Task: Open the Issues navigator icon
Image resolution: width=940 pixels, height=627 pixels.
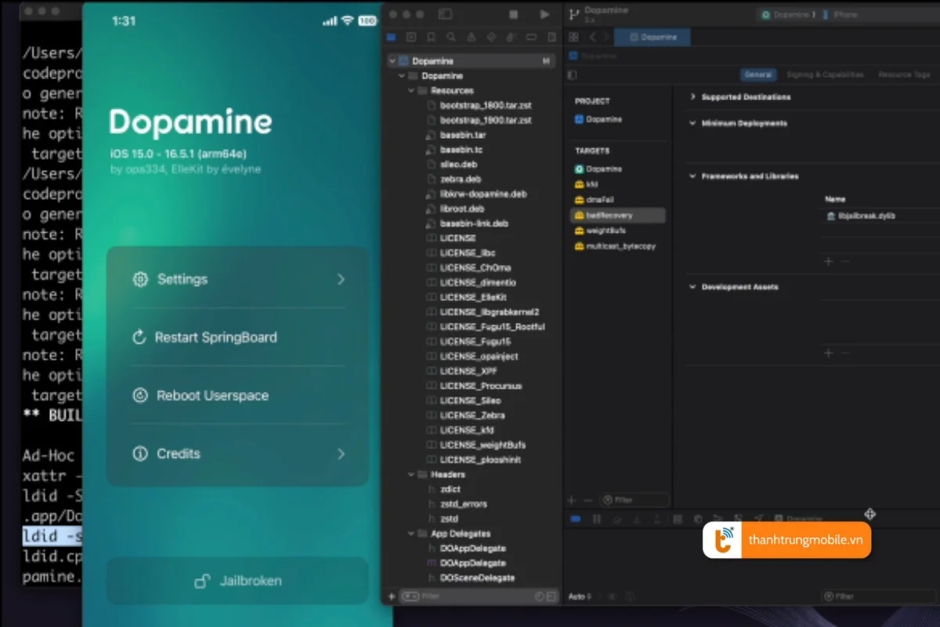Action: click(x=472, y=37)
